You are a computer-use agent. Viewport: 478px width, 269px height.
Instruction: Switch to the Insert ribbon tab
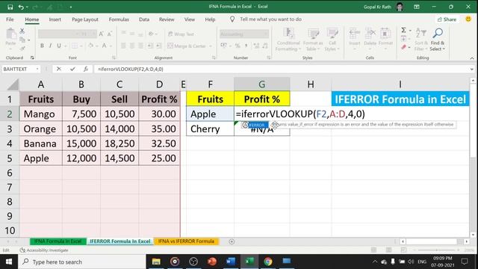tap(55, 19)
